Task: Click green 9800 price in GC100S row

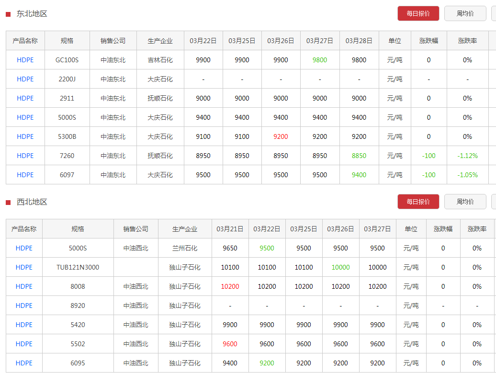Action: [319, 60]
